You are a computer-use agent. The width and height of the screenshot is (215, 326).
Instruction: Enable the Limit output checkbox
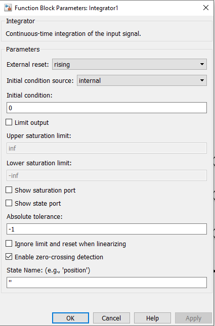(x=9, y=122)
